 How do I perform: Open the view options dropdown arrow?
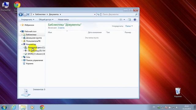124,20
